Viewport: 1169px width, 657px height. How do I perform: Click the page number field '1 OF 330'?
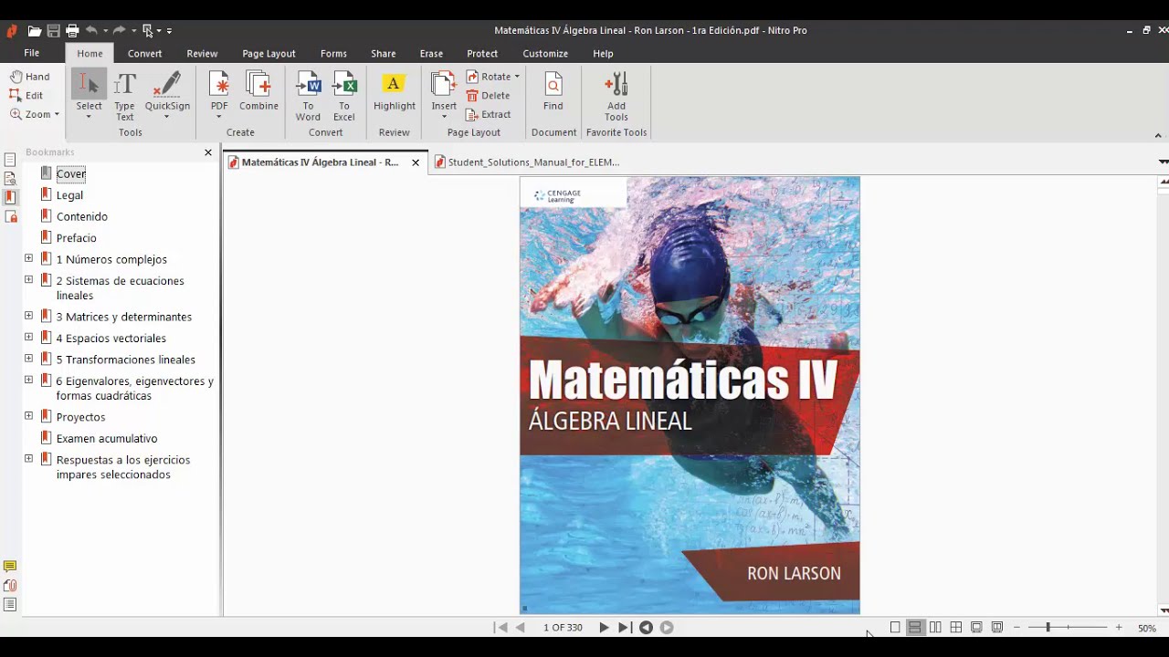point(563,628)
